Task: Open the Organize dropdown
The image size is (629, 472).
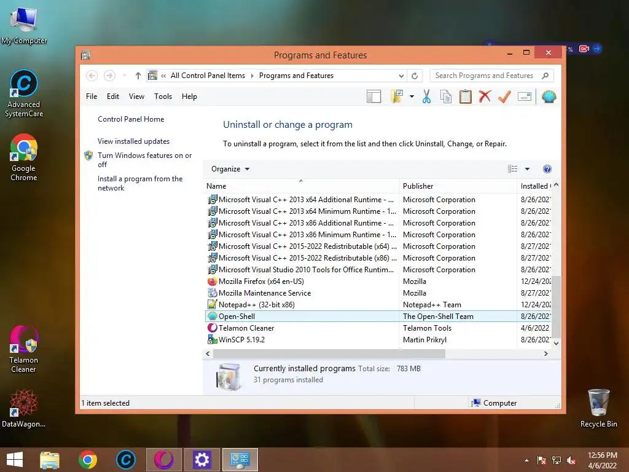Action: click(230, 169)
